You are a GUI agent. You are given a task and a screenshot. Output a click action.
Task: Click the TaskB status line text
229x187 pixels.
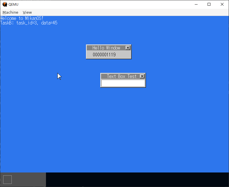click(29, 23)
